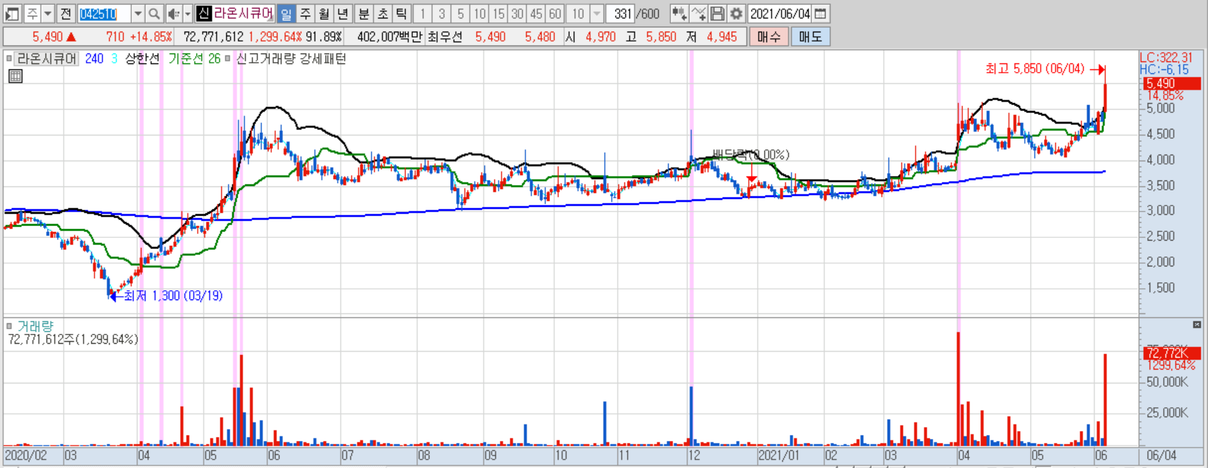The image size is (1208, 468).
Task: Click the low price 4,945 value
Action: (x=721, y=37)
